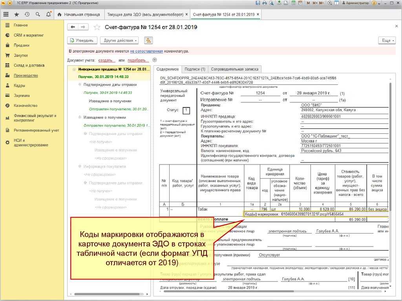Click the panel layout icon in title bar

336,3
